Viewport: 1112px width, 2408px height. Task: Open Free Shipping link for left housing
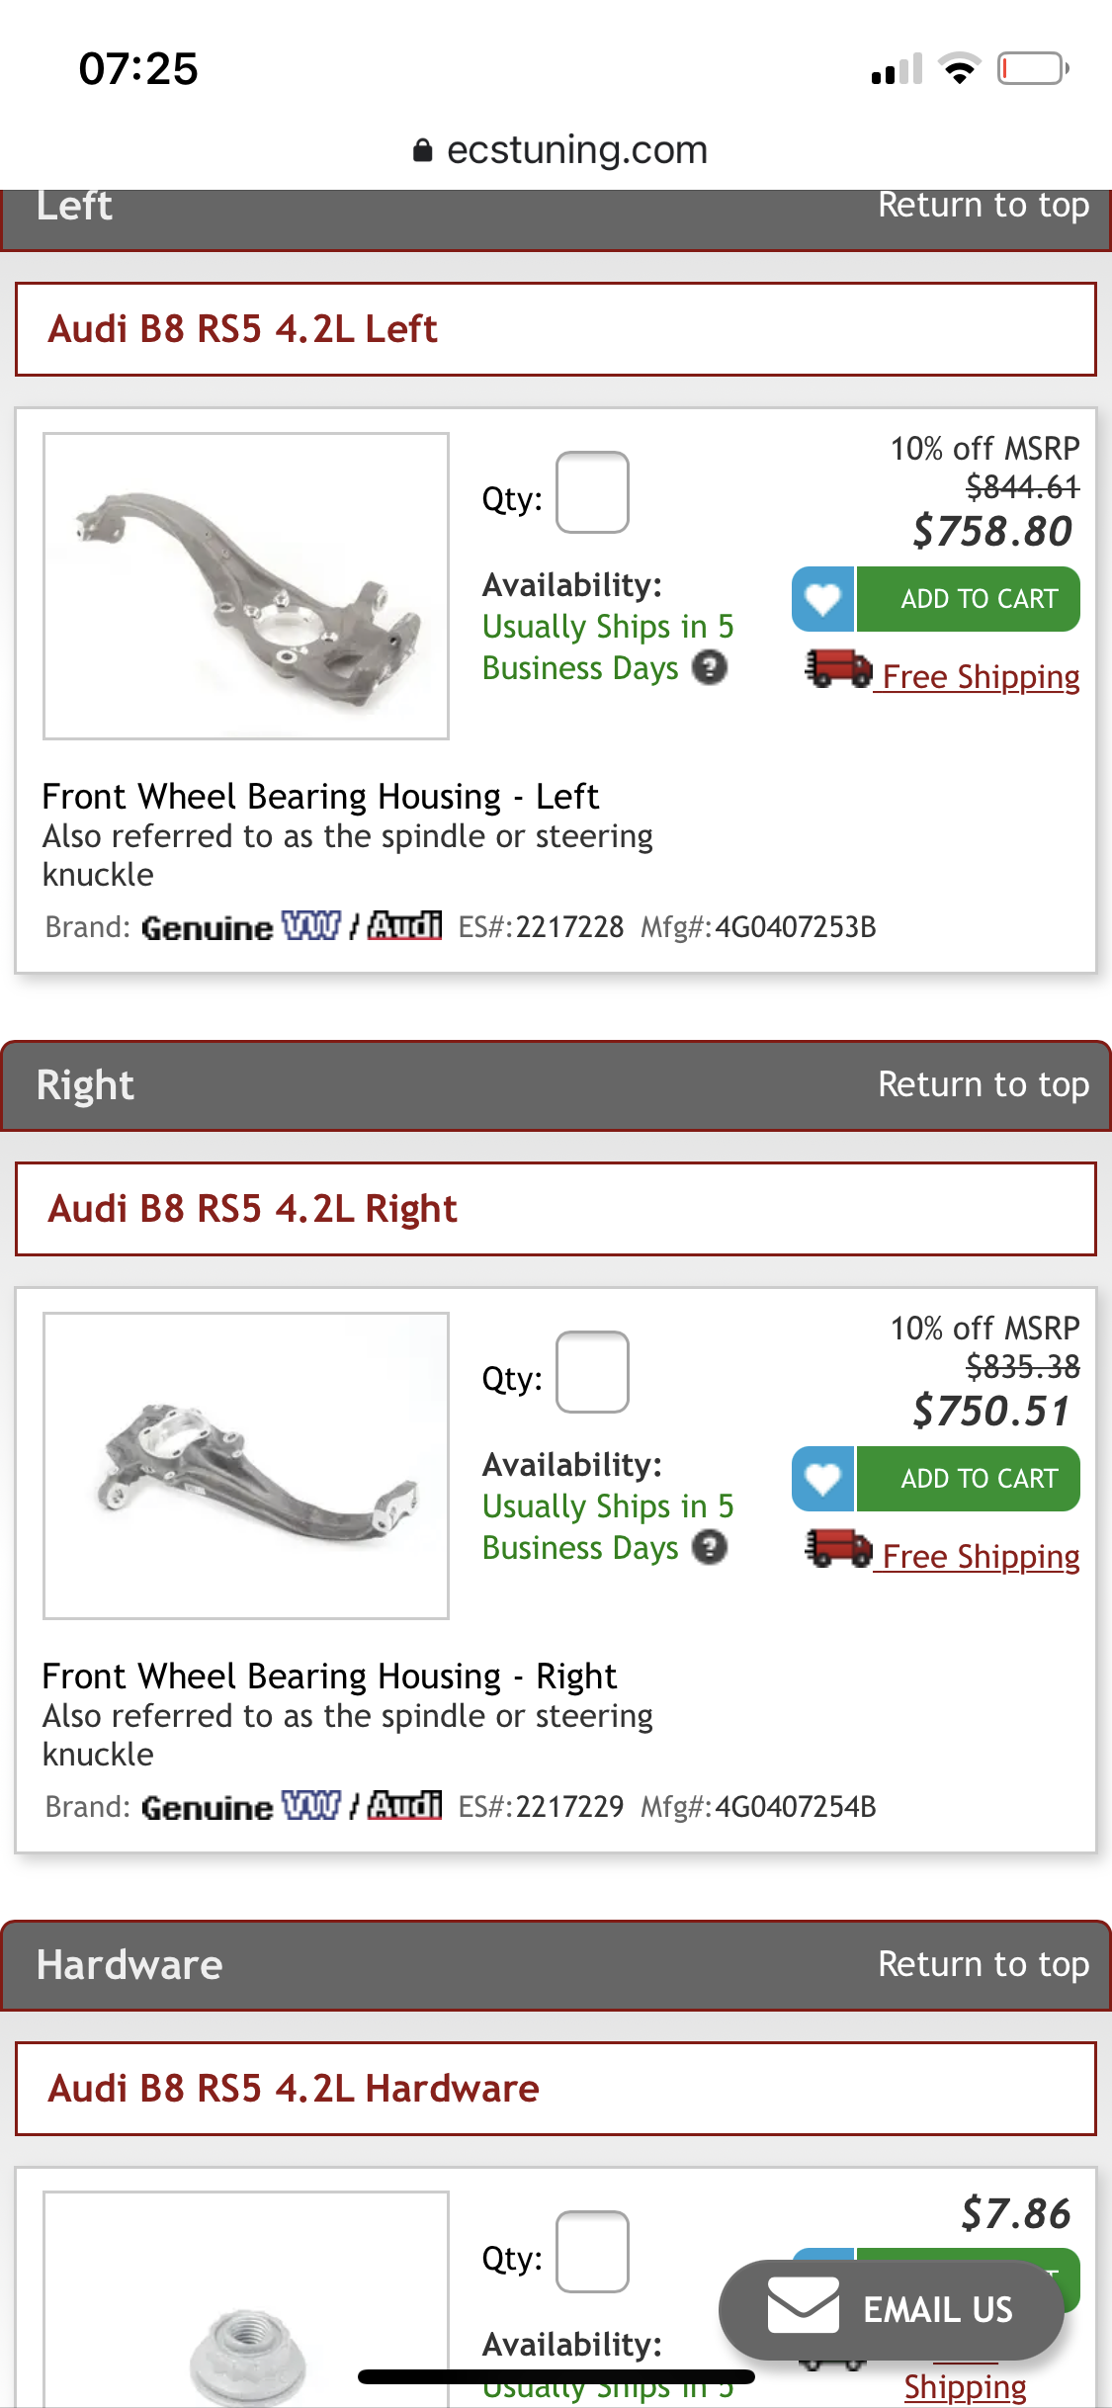point(980,677)
